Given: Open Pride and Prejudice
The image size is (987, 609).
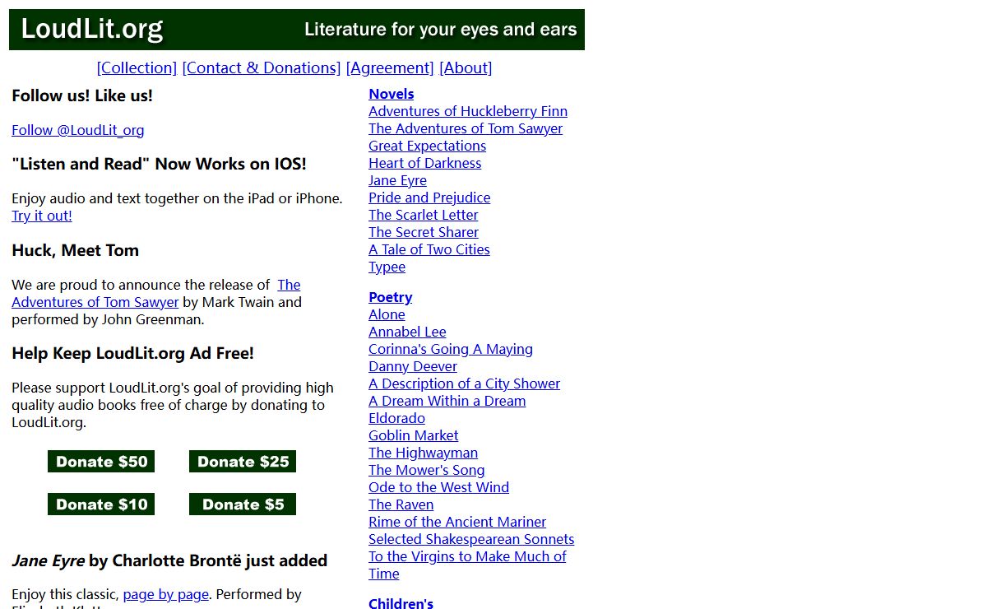Looking at the screenshot, I should click(x=429, y=198).
